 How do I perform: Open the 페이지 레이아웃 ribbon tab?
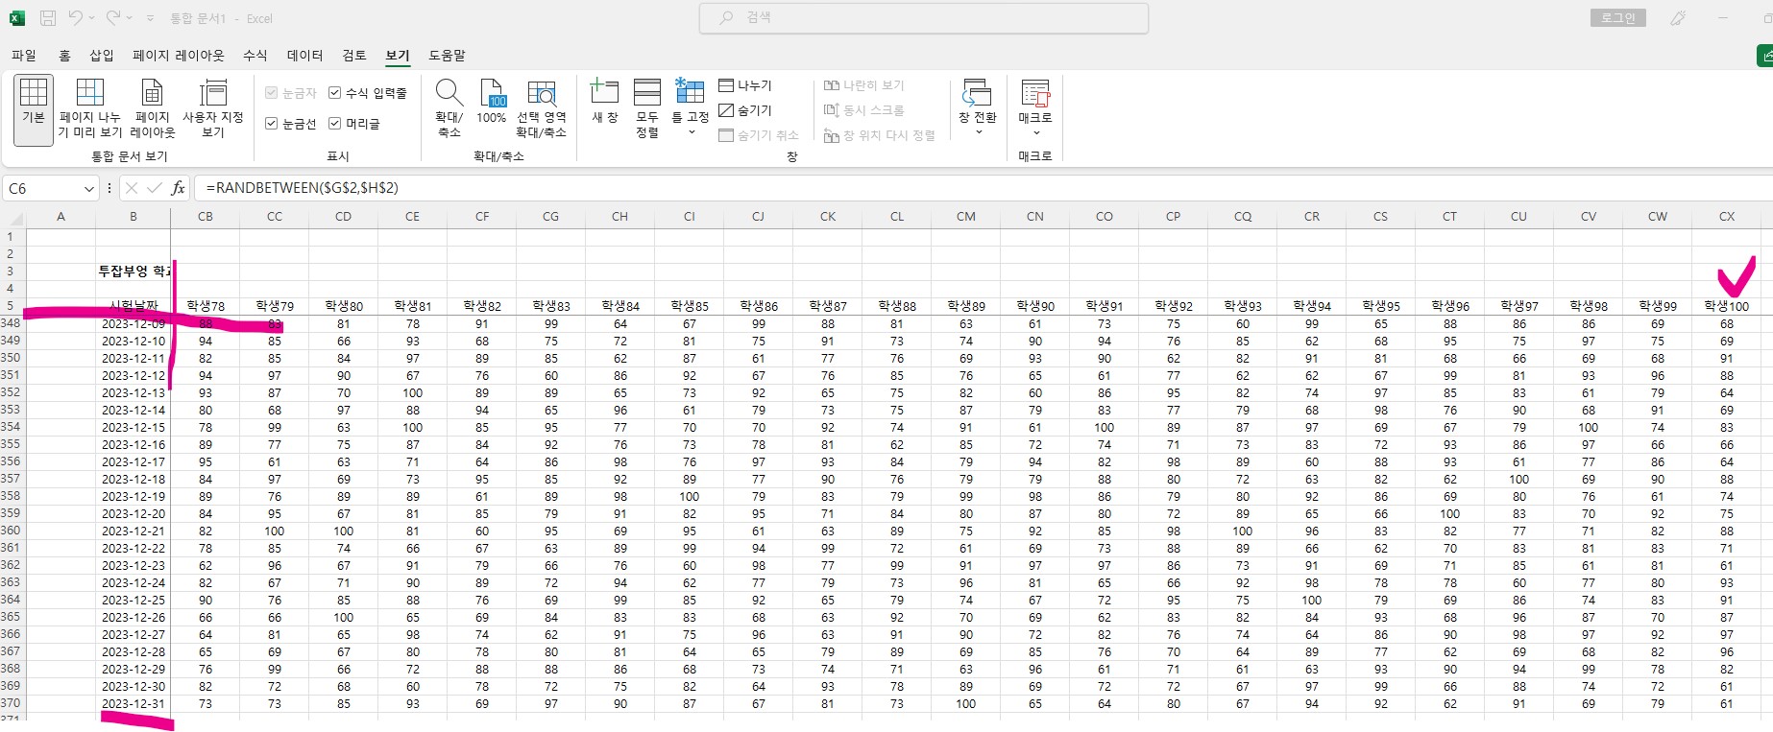(179, 56)
